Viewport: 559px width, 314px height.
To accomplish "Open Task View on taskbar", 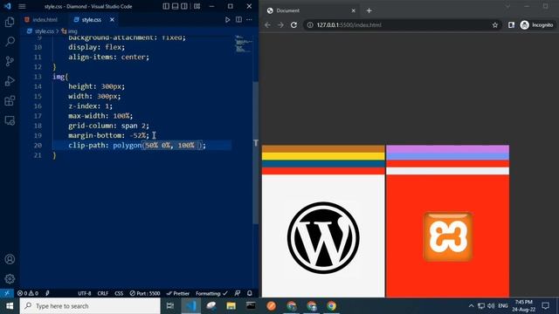I will [x=170, y=306].
